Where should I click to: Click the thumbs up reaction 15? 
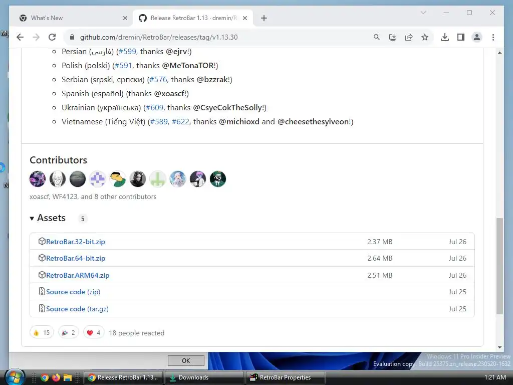[42, 333]
